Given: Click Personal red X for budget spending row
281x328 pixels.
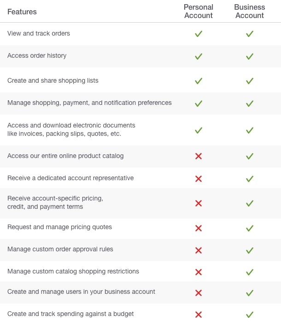Looking at the screenshot, I should click(x=199, y=315).
